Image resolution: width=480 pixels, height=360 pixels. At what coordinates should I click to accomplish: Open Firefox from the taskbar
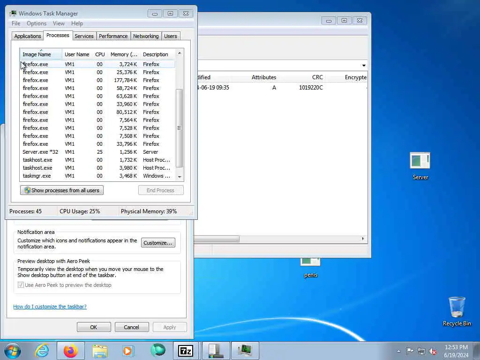tap(71, 351)
